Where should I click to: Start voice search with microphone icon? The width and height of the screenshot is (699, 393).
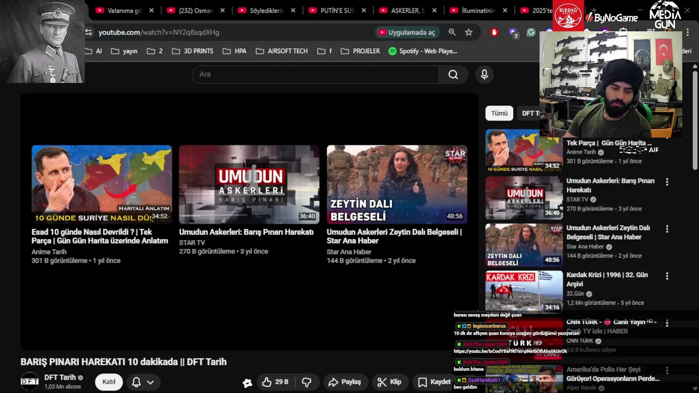click(484, 75)
